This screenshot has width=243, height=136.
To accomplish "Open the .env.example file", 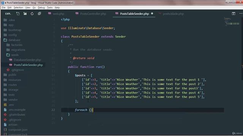I will 17,110.
